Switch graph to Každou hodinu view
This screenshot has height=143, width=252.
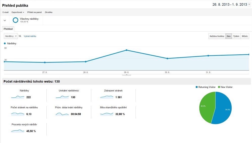tap(217, 36)
